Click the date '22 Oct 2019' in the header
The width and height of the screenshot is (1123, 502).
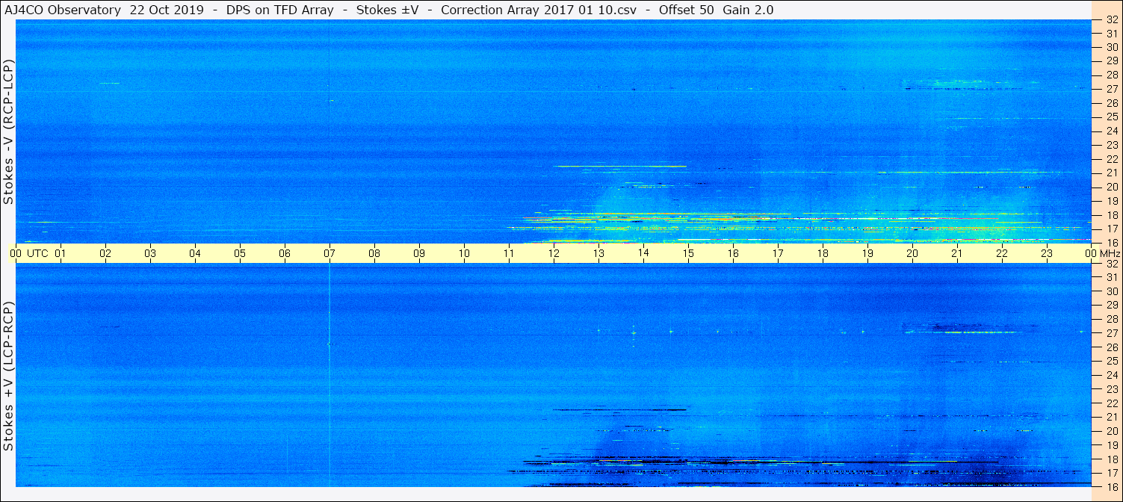click(167, 10)
